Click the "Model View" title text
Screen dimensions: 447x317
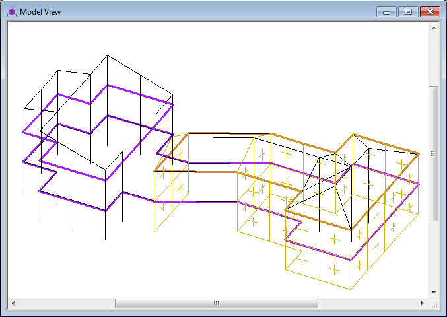pyautogui.click(x=40, y=12)
